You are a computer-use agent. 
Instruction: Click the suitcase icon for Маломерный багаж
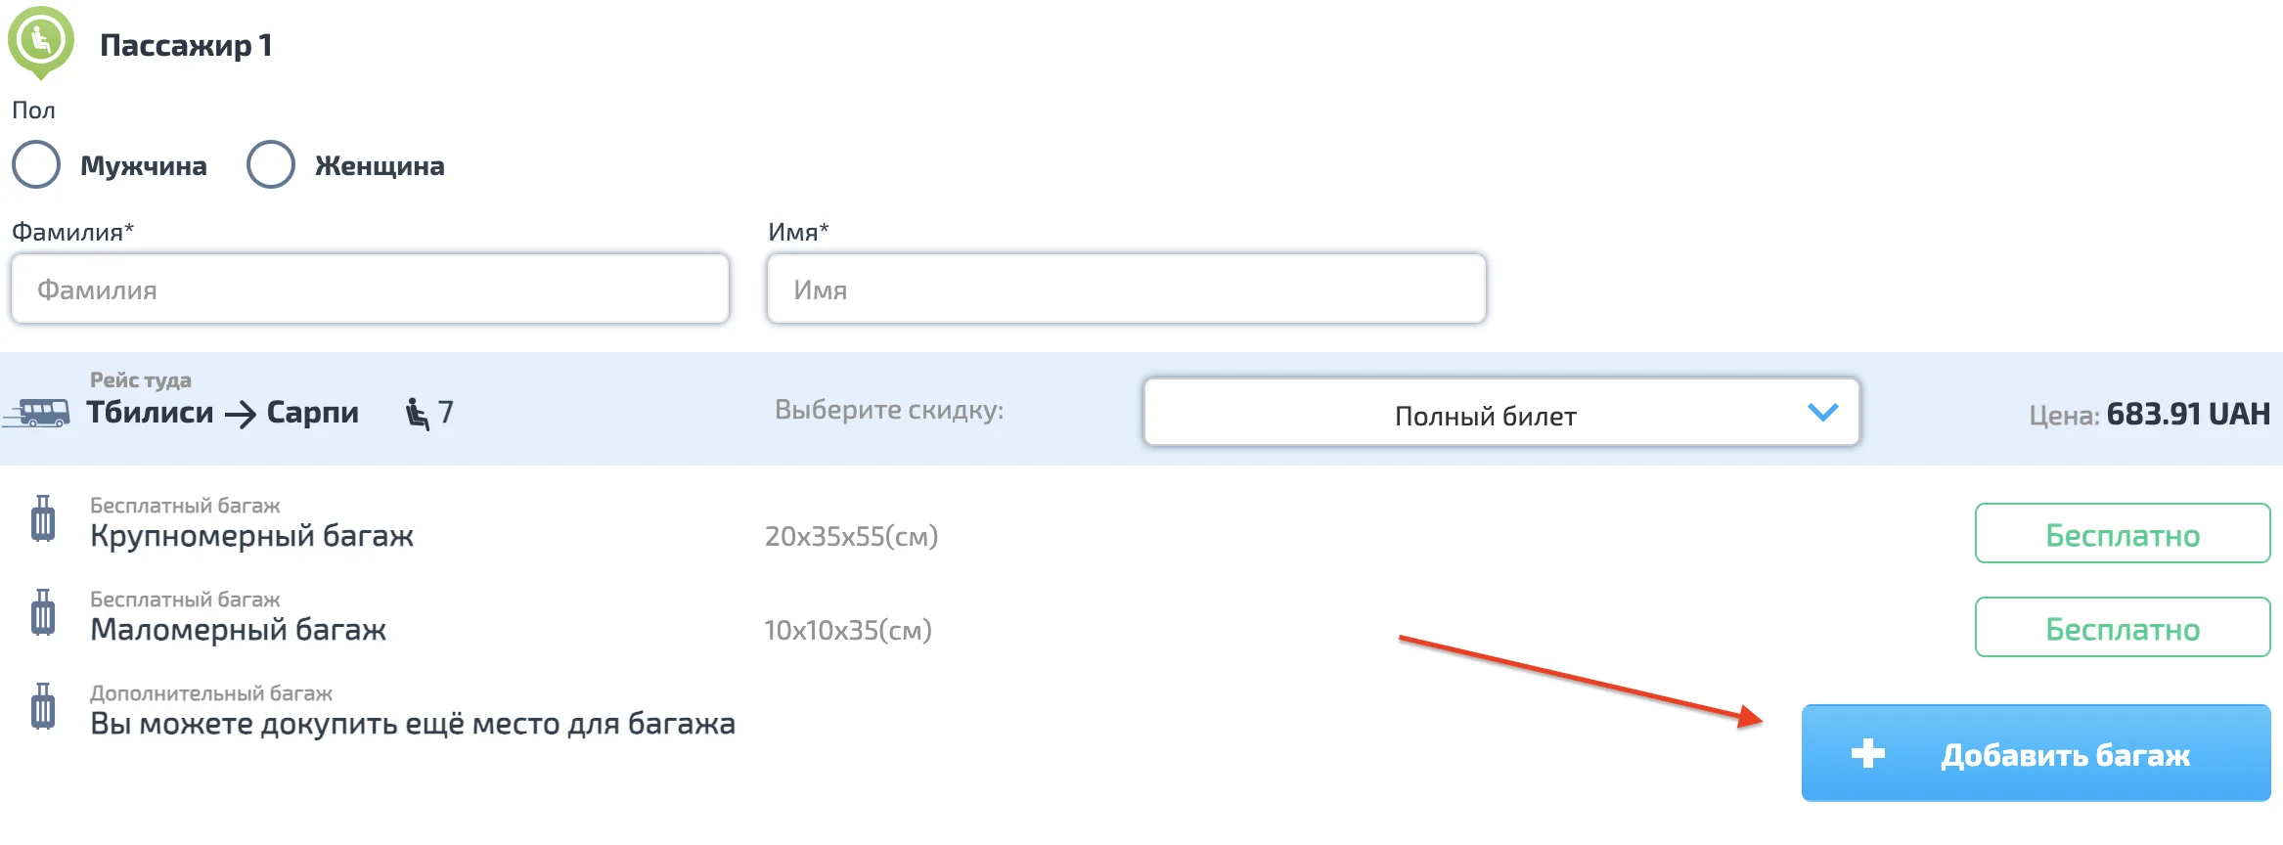(x=43, y=613)
